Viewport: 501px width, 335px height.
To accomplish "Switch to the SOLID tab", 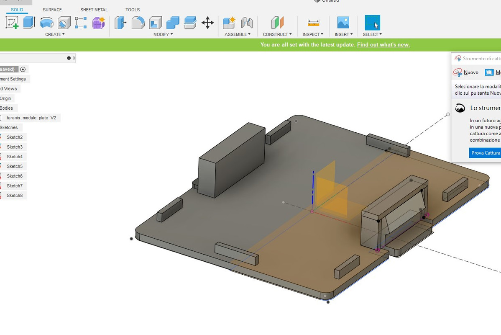I will pos(17,10).
